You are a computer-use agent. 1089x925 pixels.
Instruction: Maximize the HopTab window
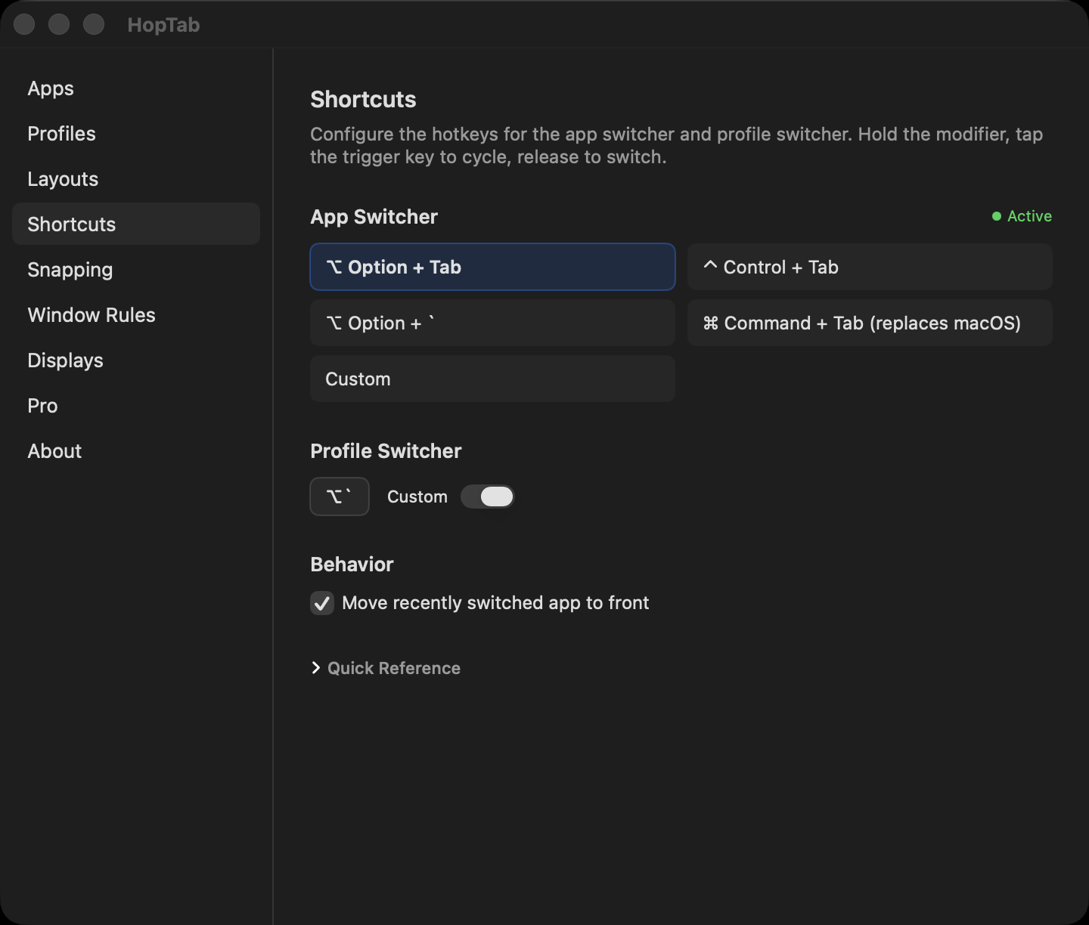click(94, 24)
